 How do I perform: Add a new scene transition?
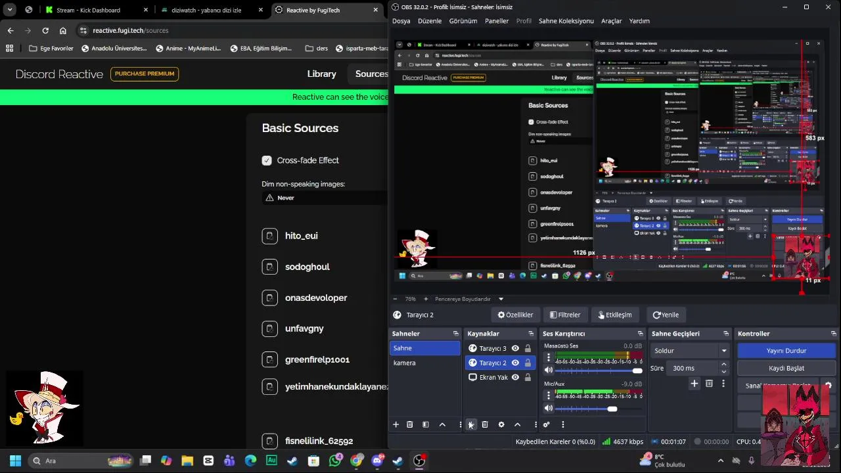coord(694,384)
